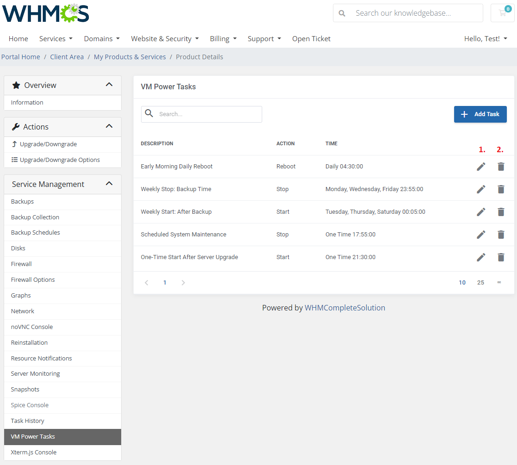
Task: Go to previous page of tasks
Action: pyautogui.click(x=147, y=283)
